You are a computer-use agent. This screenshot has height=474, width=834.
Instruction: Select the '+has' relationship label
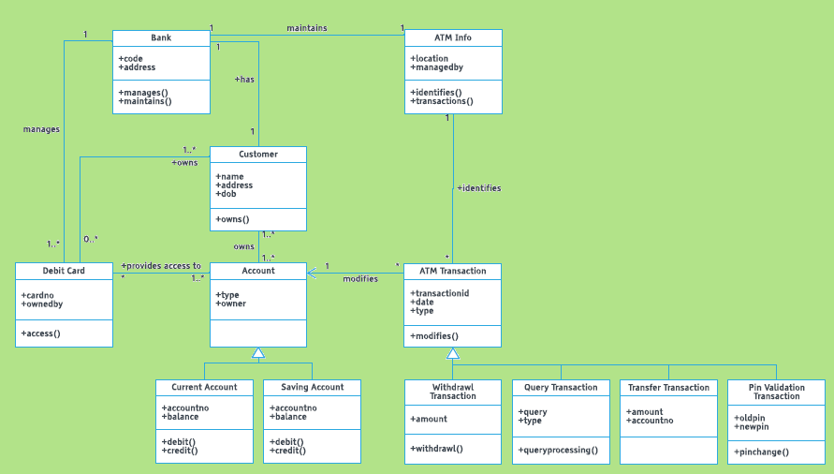pyautogui.click(x=244, y=80)
